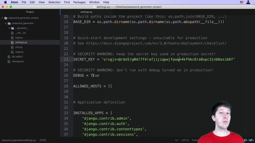Open the Window menu
The height and width of the screenshot is (143, 255).
94,2
